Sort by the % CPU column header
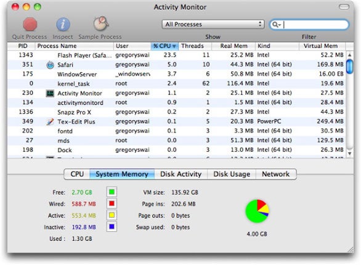This screenshot has height=265, width=361. point(164,46)
